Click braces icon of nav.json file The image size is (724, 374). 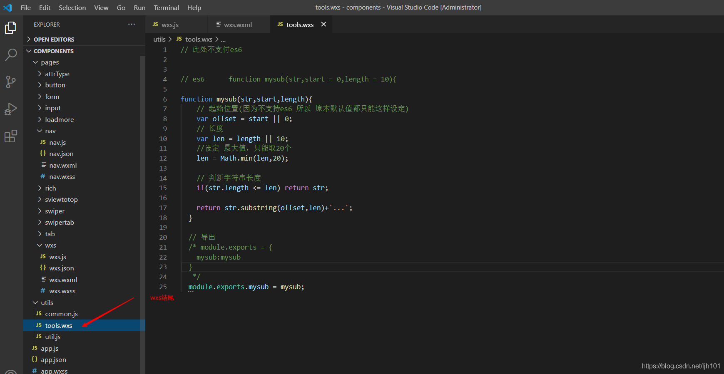point(43,154)
